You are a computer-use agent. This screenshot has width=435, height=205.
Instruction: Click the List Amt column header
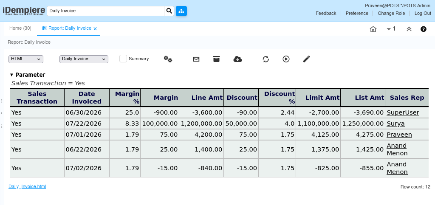coord(363,98)
